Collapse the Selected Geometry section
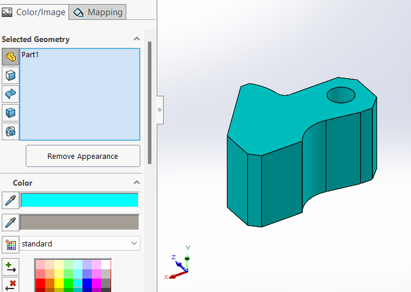This screenshot has height=292, width=411. [137, 39]
